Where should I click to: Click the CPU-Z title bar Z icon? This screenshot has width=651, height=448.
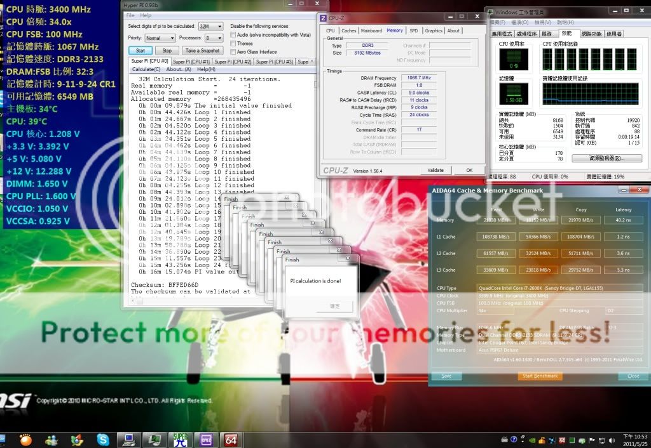click(x=322, y=18)
